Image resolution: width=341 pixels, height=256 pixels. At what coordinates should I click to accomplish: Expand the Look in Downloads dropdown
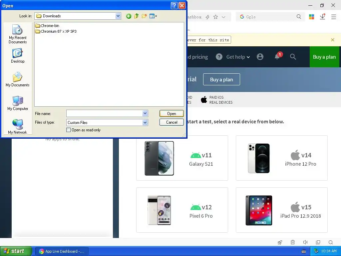point(118,16)
